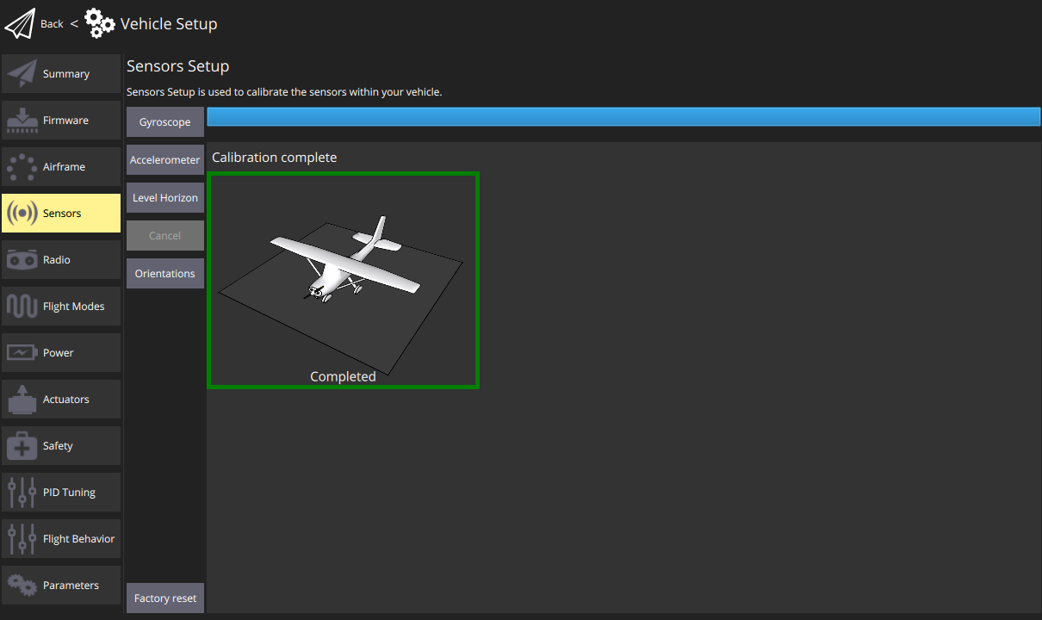Click the Power battery icon
The image size is (1042, 620).
22,353
